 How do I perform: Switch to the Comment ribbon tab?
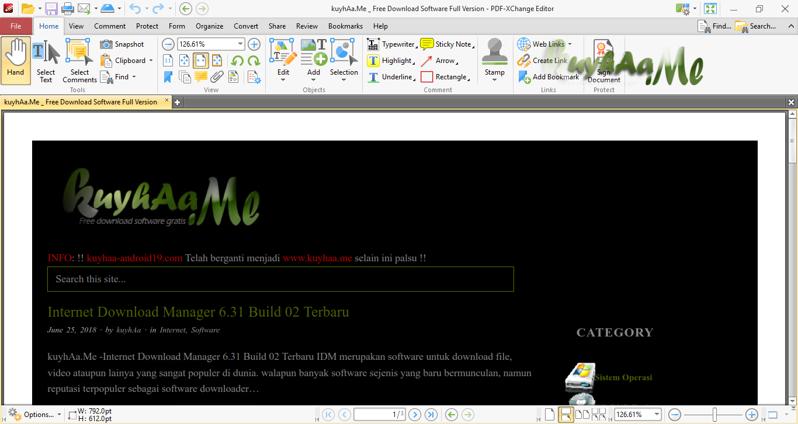point(110,26)
